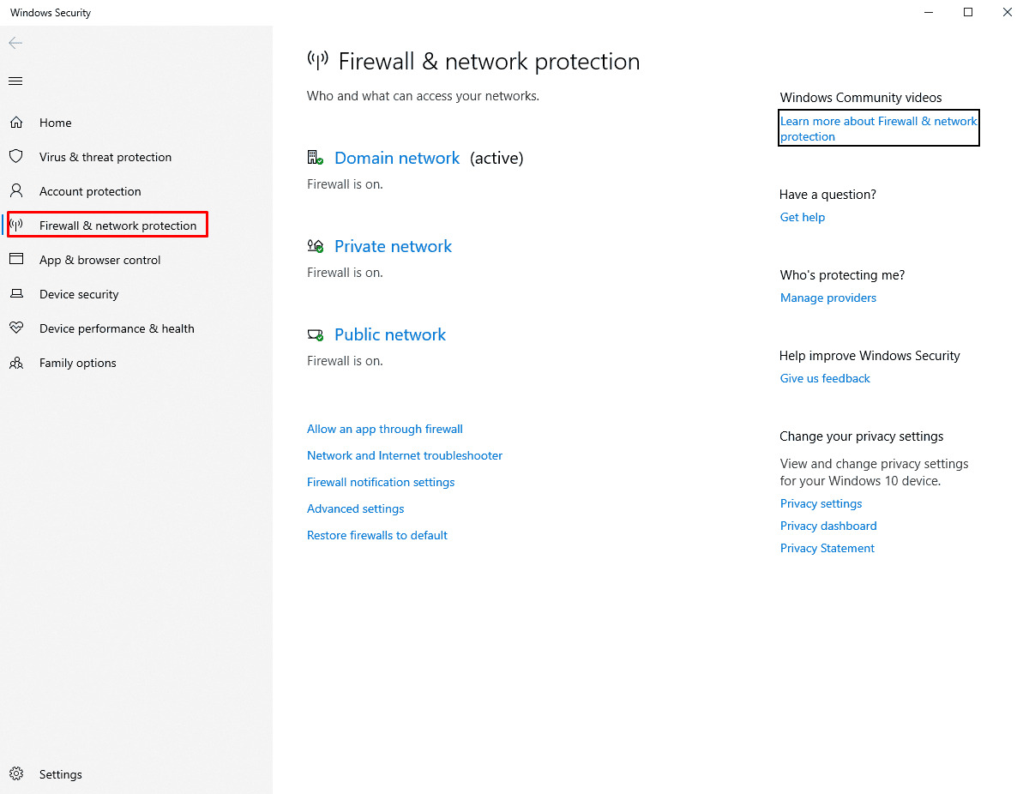Viewport: 1023px width, 794px height.
Task: Click the Home house icon
Action: [16, 122]
